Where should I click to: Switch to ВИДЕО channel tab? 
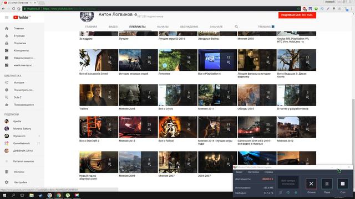(x=113, y=27)
